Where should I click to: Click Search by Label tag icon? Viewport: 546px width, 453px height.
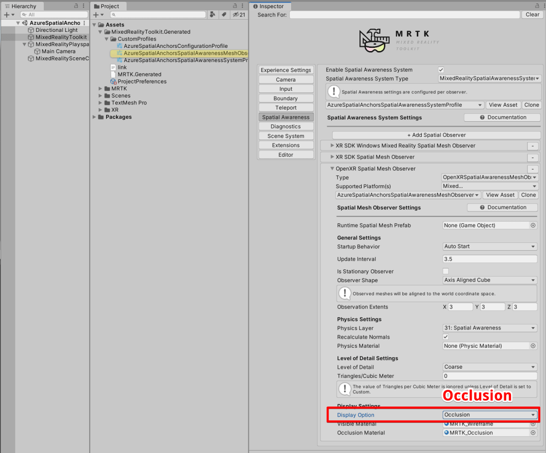click(223, 15)
